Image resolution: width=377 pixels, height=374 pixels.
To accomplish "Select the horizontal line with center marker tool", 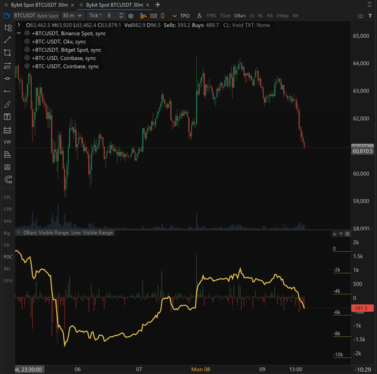I will [7, 78].
